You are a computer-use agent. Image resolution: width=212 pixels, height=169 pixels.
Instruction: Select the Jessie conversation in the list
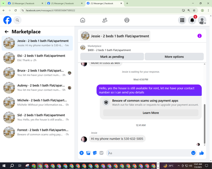[x=37, y=43]
